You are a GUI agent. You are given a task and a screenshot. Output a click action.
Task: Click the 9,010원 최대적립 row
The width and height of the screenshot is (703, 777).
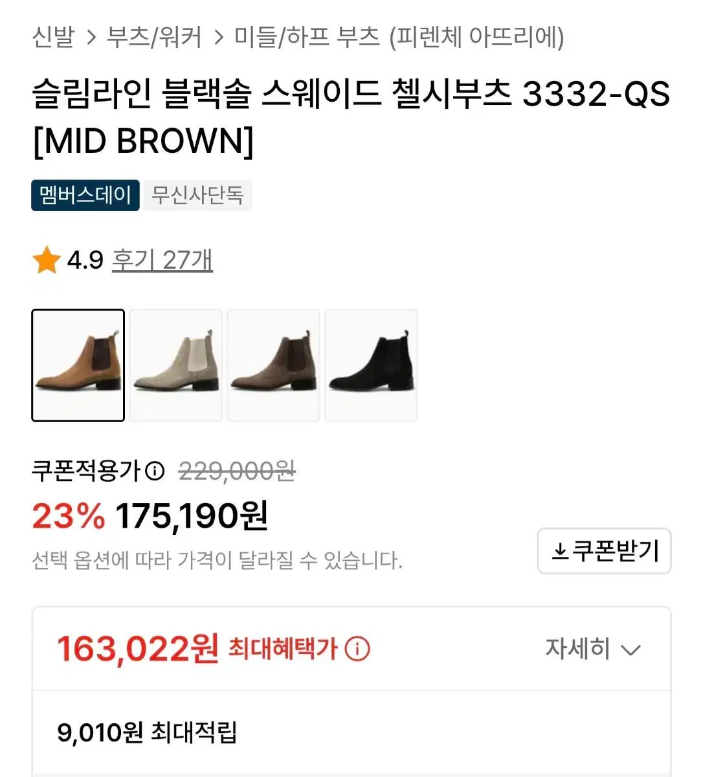(147, 732)
